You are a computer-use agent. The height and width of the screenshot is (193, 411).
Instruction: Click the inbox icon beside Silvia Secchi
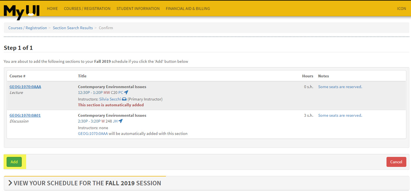[124, 99]
